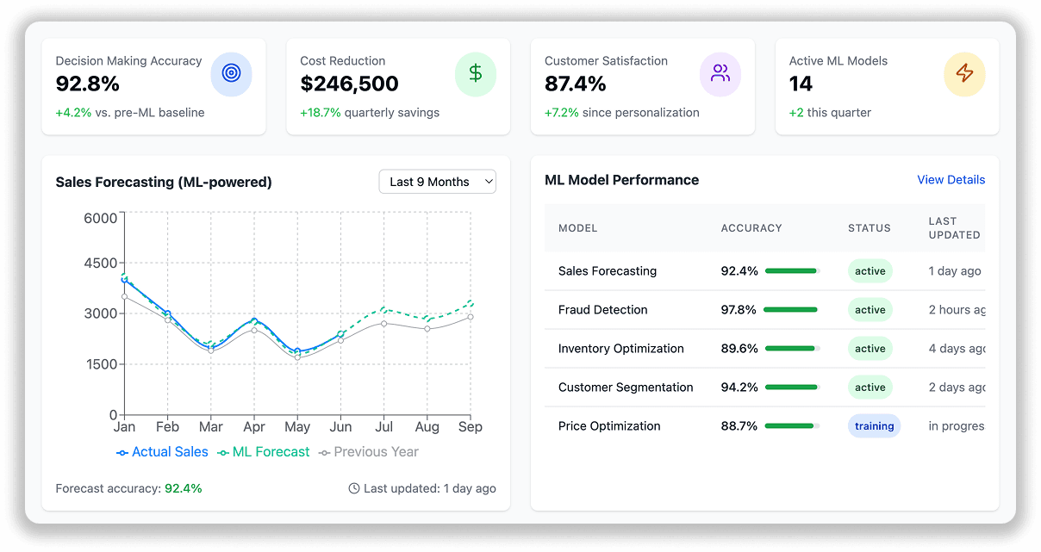This screenshot has width=1041, height=552.
Task: Click the ML Forecast legend marker icon
Action: [223, 452]
